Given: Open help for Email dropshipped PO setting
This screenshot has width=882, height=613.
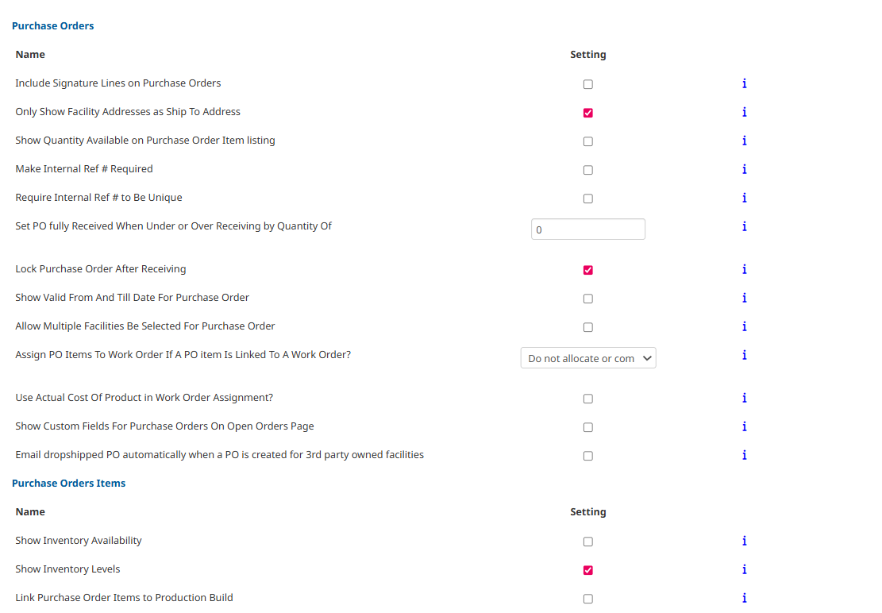Looking at the screenshot, I should (x=744, y=455).
